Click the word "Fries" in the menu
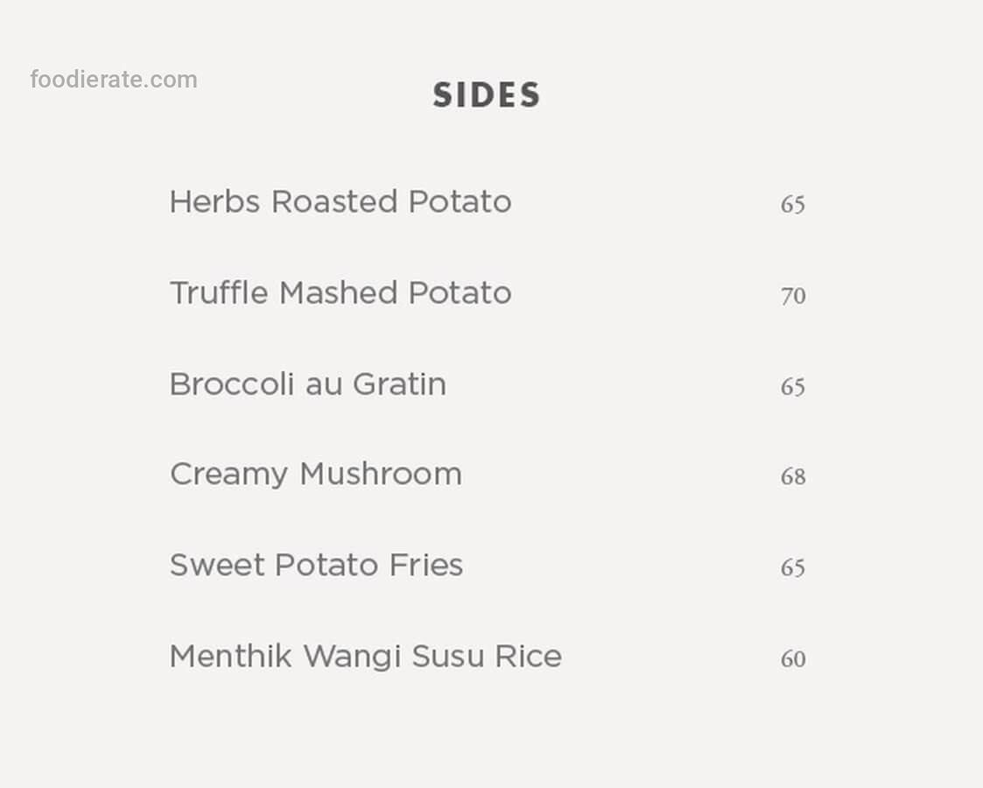Image resolution: width=983 pixels, height=788 pixels. tap(426, 566)
